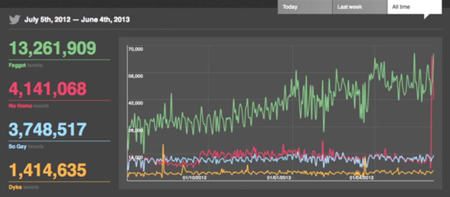Open the Last week tab
The width and height of the screenshot is (450, 197).
click(360, 7)
